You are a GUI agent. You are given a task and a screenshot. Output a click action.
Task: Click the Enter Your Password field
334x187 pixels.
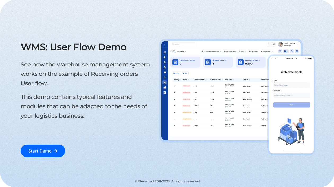pyautogui.click(x=291, y=95)
